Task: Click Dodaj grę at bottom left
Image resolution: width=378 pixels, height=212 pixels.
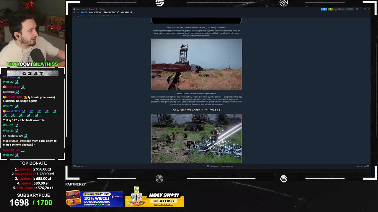Action: coord(78,166)
